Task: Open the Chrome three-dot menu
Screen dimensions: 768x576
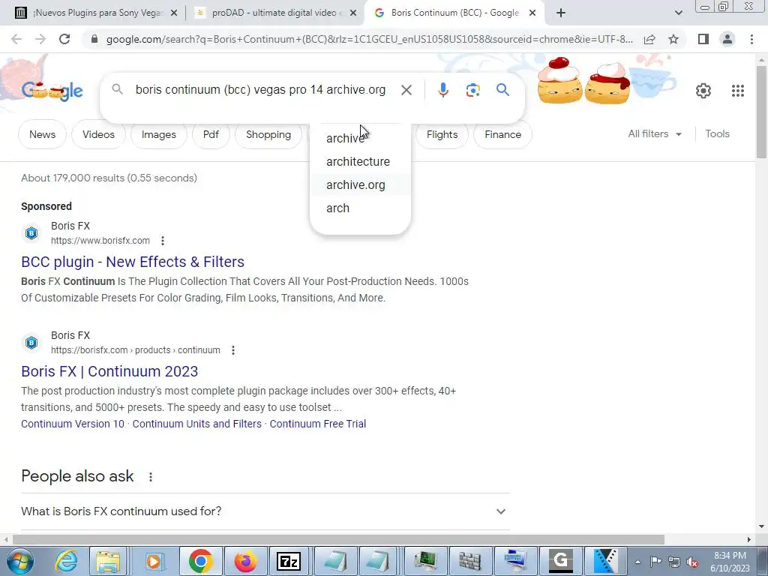Action: click(751, 39)
